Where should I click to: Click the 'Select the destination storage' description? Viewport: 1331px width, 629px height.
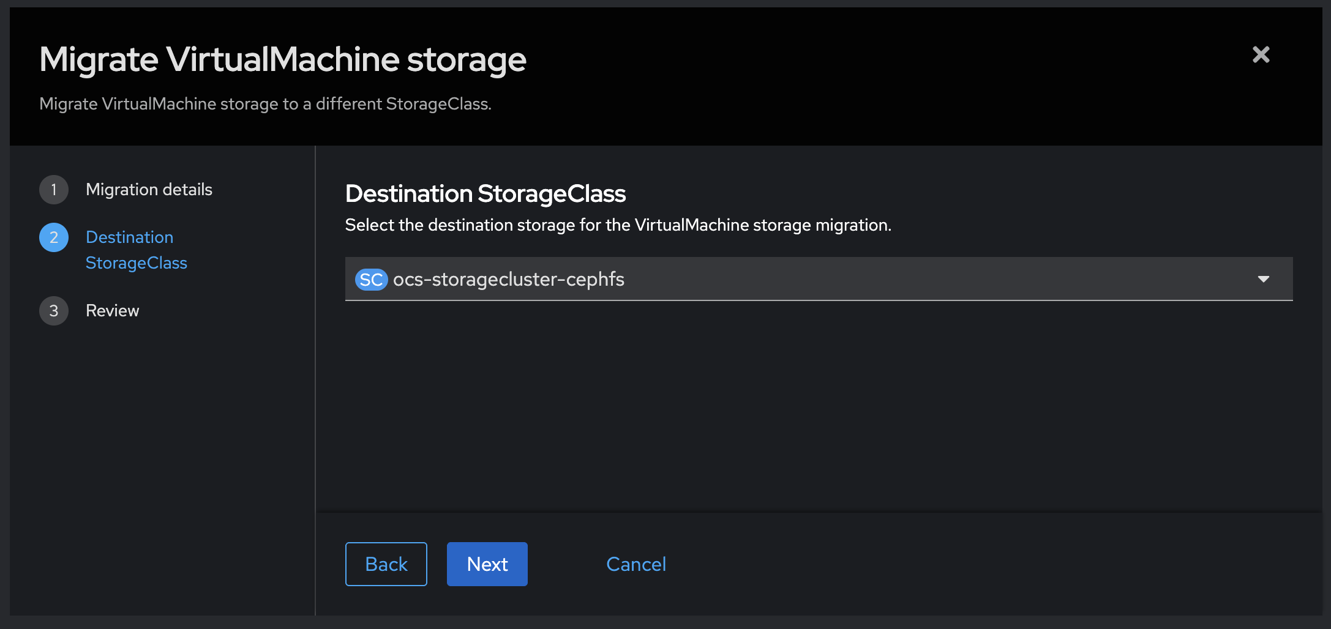click(x=618, y=225)
